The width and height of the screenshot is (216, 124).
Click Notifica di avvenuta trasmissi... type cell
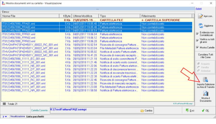pyautogui.click(x=119, y=73)
